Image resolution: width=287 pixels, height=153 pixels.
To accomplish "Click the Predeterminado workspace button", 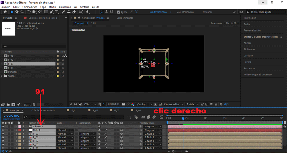I will tap(158, 12).
